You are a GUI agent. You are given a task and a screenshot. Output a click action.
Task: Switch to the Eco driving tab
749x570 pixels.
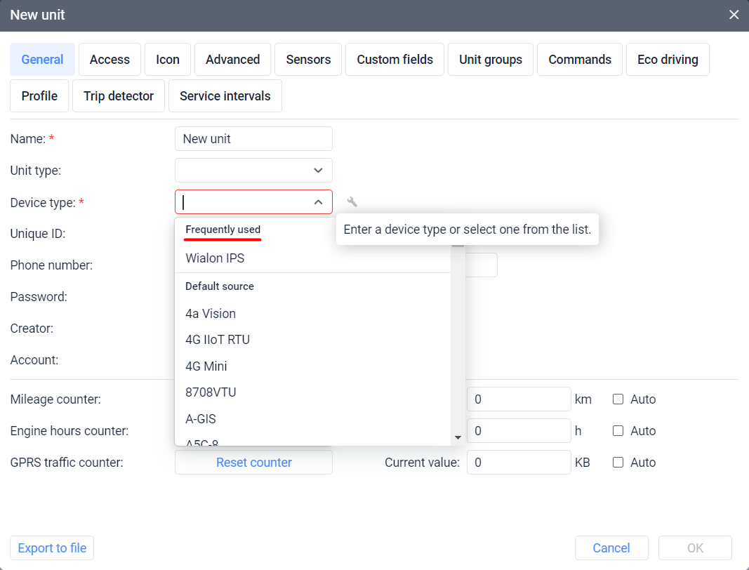[668, 59]
